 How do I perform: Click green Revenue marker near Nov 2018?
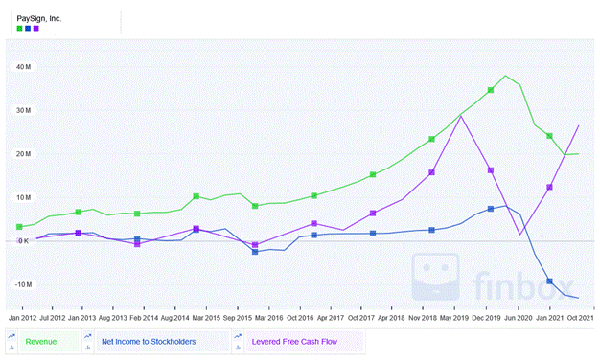(x=431, y=139)
